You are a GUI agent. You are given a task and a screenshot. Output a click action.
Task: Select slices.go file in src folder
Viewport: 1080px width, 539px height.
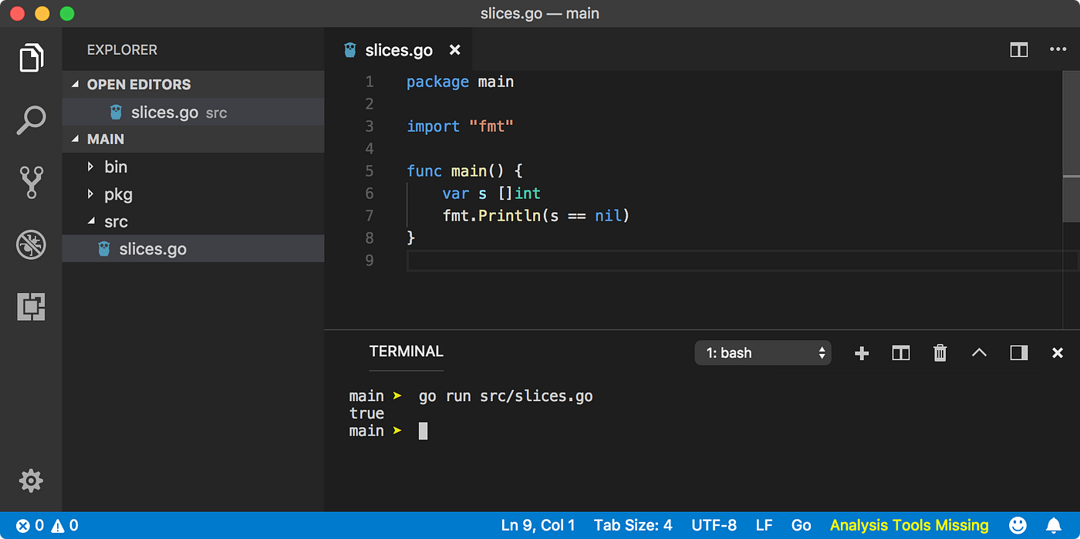pyautogui.click(x=193, y=249)
